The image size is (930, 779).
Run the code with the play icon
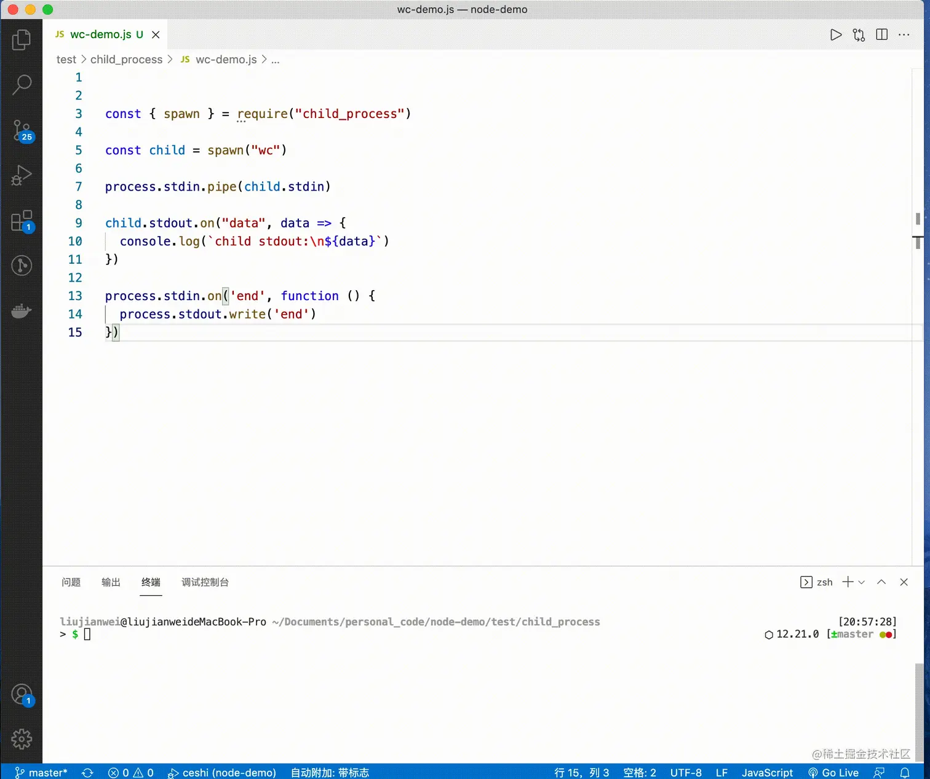point(835,35)
